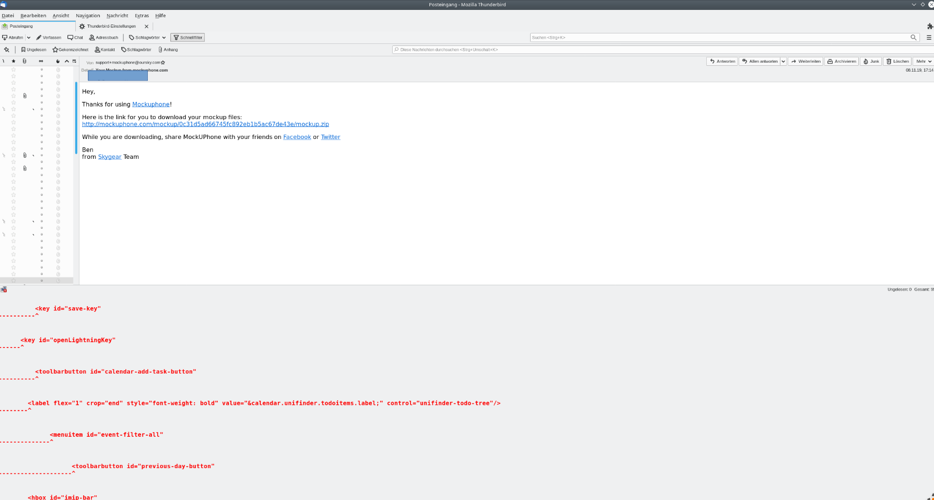Toggle the Schnellfilter quick filter bar

(x=188, y=38)
